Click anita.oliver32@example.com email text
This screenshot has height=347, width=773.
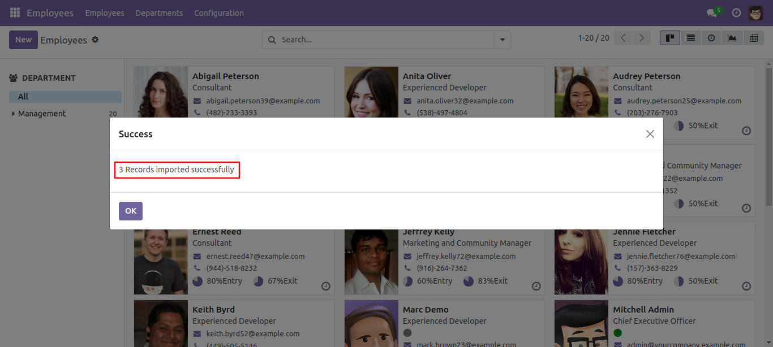point(465,101)
